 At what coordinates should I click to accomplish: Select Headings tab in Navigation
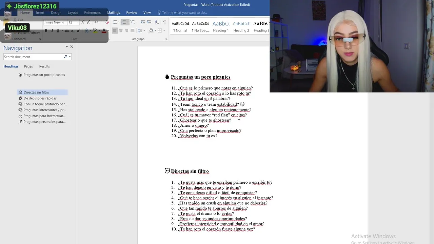[11, 66]
